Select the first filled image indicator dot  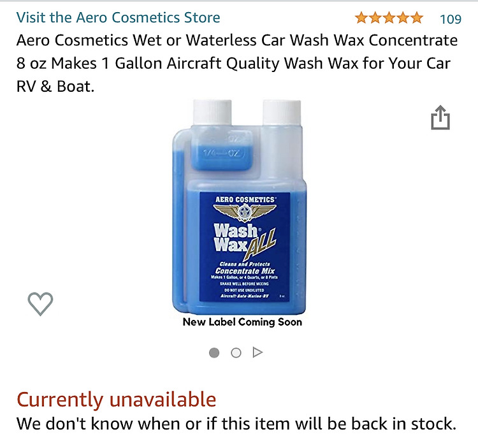click(214, 353)
